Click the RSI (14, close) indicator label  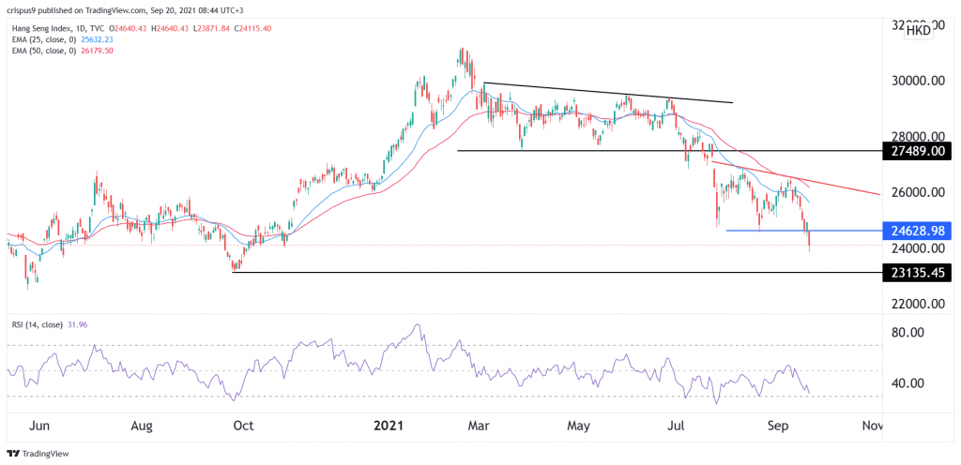[x=37, y=324]
